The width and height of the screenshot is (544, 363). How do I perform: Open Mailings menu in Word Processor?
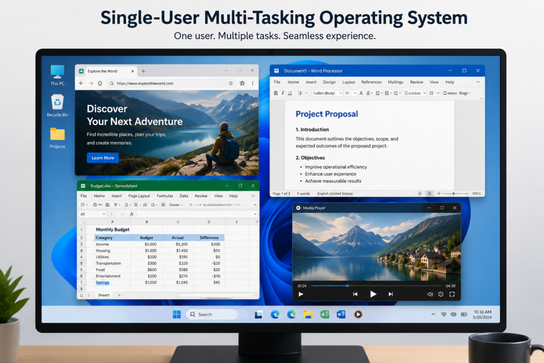click(x=396, y=82)
